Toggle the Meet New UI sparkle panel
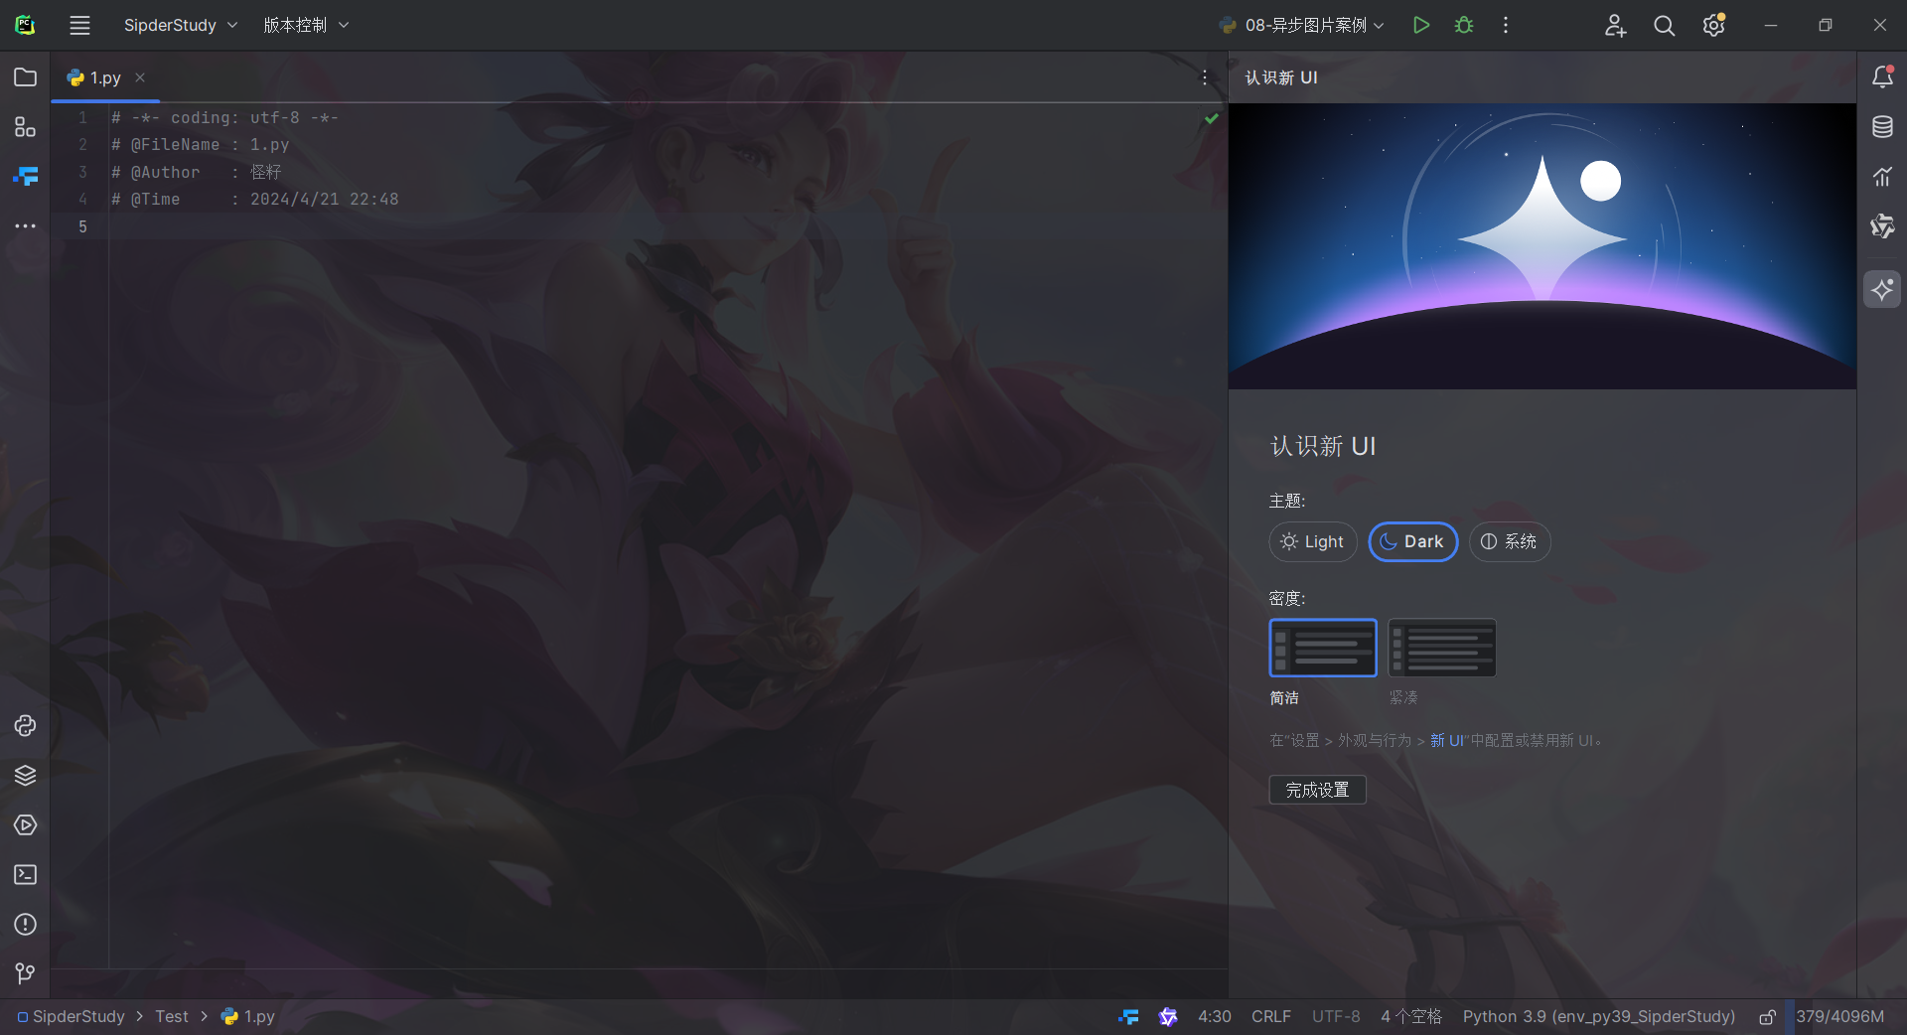Viewport: 1907px width, 1035px height. (x=1882, y=289)
